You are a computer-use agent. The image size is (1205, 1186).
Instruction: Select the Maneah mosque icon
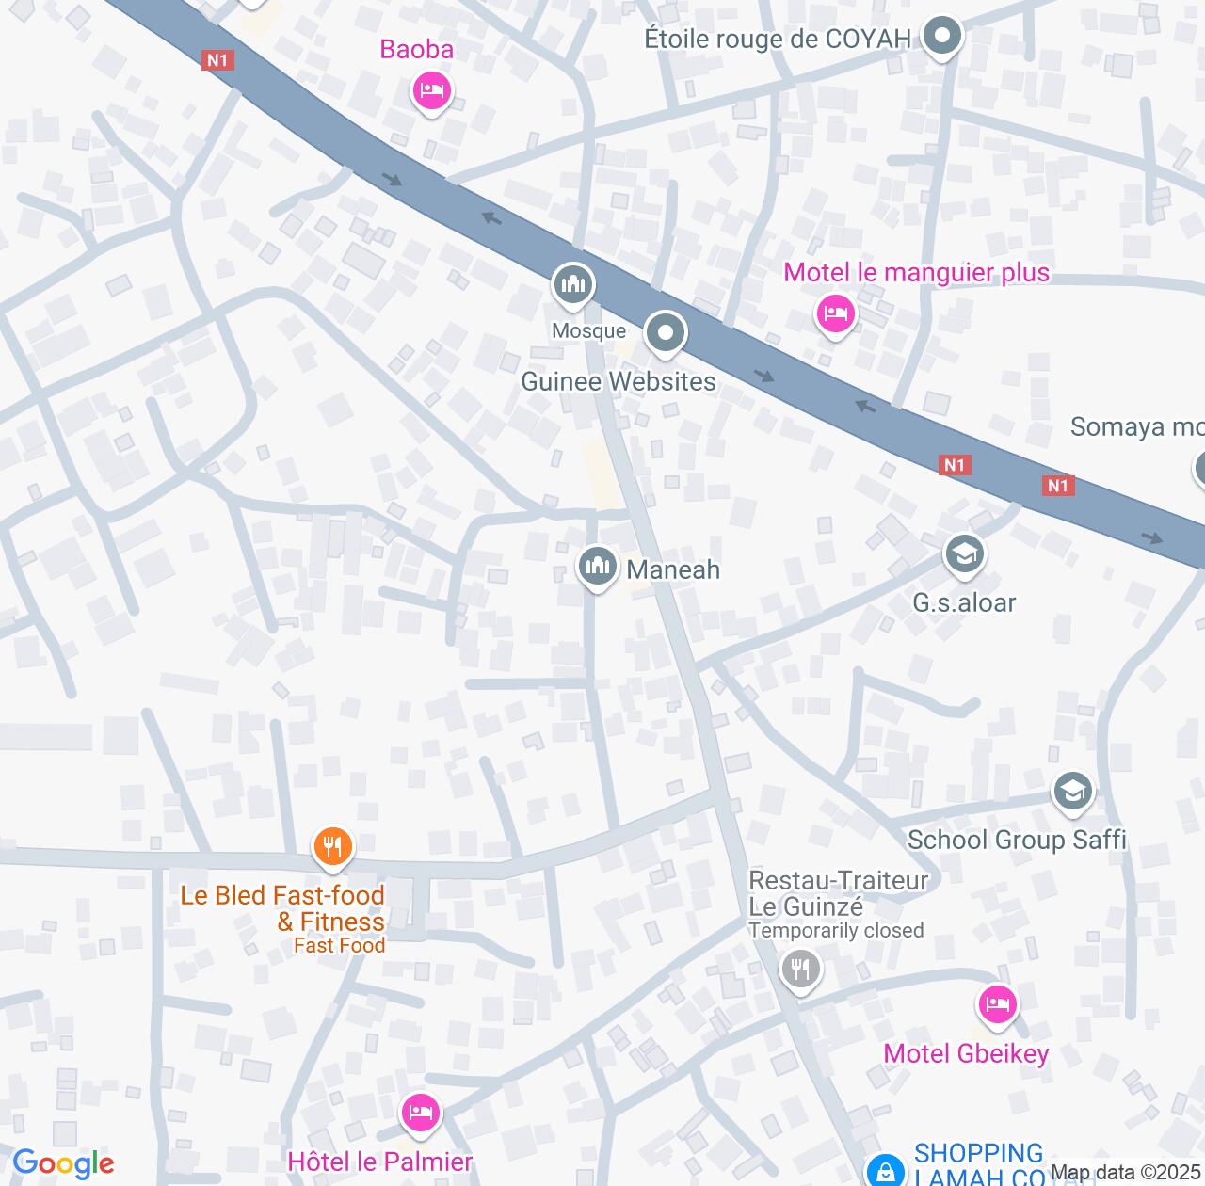pyautogui.click(x=598, y=568)
